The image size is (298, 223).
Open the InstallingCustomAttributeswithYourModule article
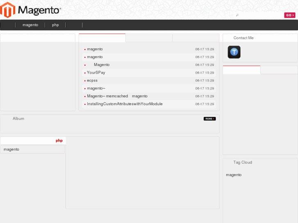(125, 104)
